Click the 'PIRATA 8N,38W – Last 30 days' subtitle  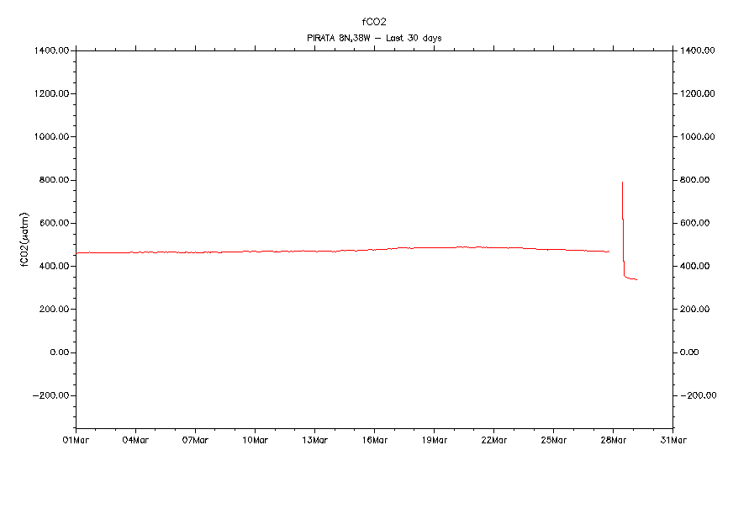coord(374,38)
